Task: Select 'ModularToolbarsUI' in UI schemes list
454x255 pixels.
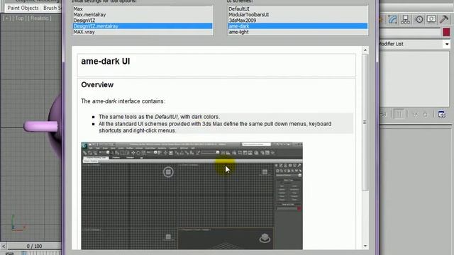Action: 297,15
